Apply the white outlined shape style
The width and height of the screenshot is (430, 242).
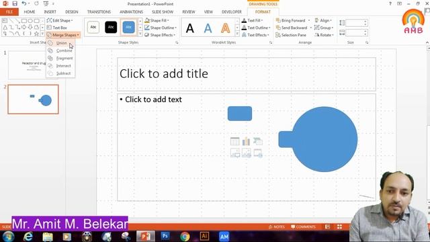93,27
